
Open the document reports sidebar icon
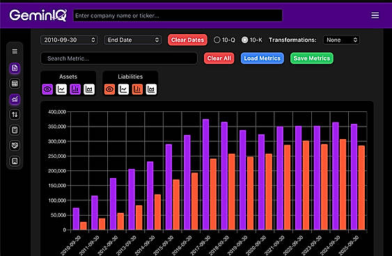tap(15, 68)
